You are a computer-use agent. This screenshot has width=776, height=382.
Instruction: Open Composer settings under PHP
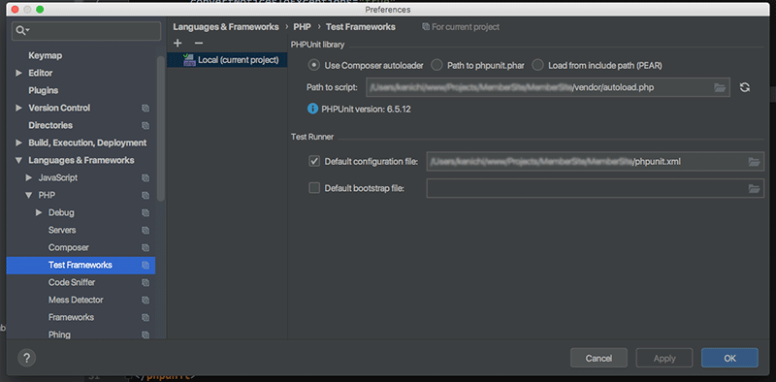69,247
